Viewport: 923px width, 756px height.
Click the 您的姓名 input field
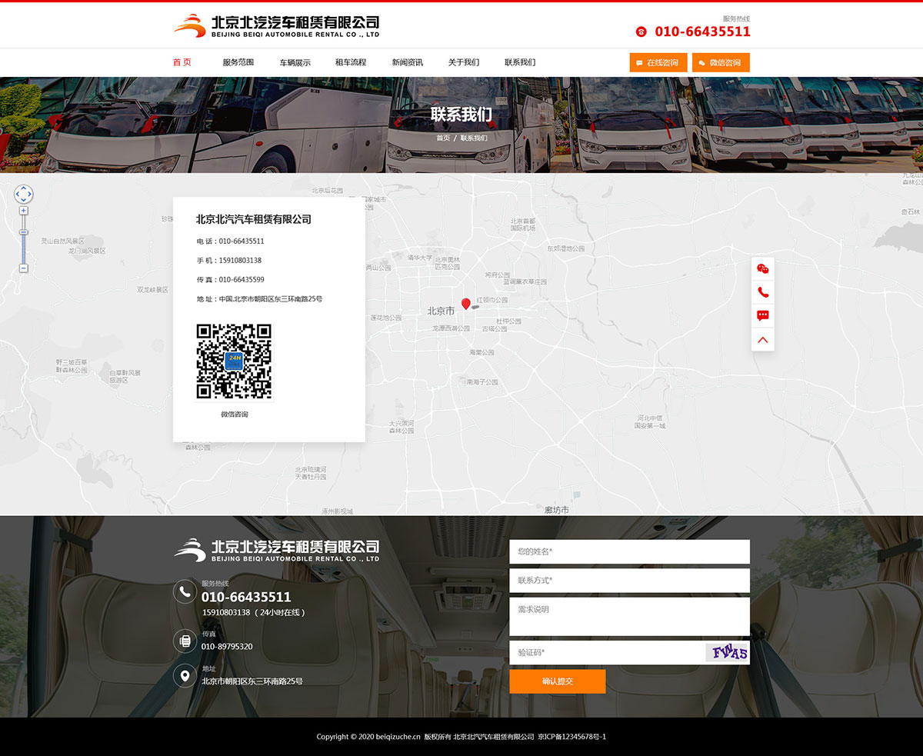coord(629,551)
